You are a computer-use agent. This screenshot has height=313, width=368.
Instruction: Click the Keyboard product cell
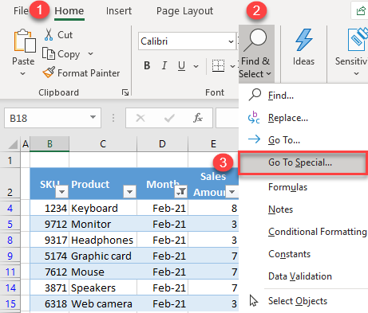point(103,208)
